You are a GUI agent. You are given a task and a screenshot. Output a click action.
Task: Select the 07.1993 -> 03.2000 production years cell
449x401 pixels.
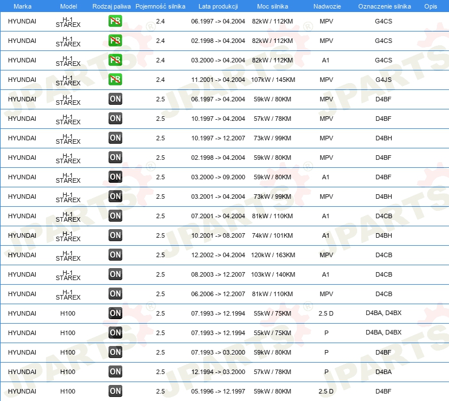coord(218,352)
